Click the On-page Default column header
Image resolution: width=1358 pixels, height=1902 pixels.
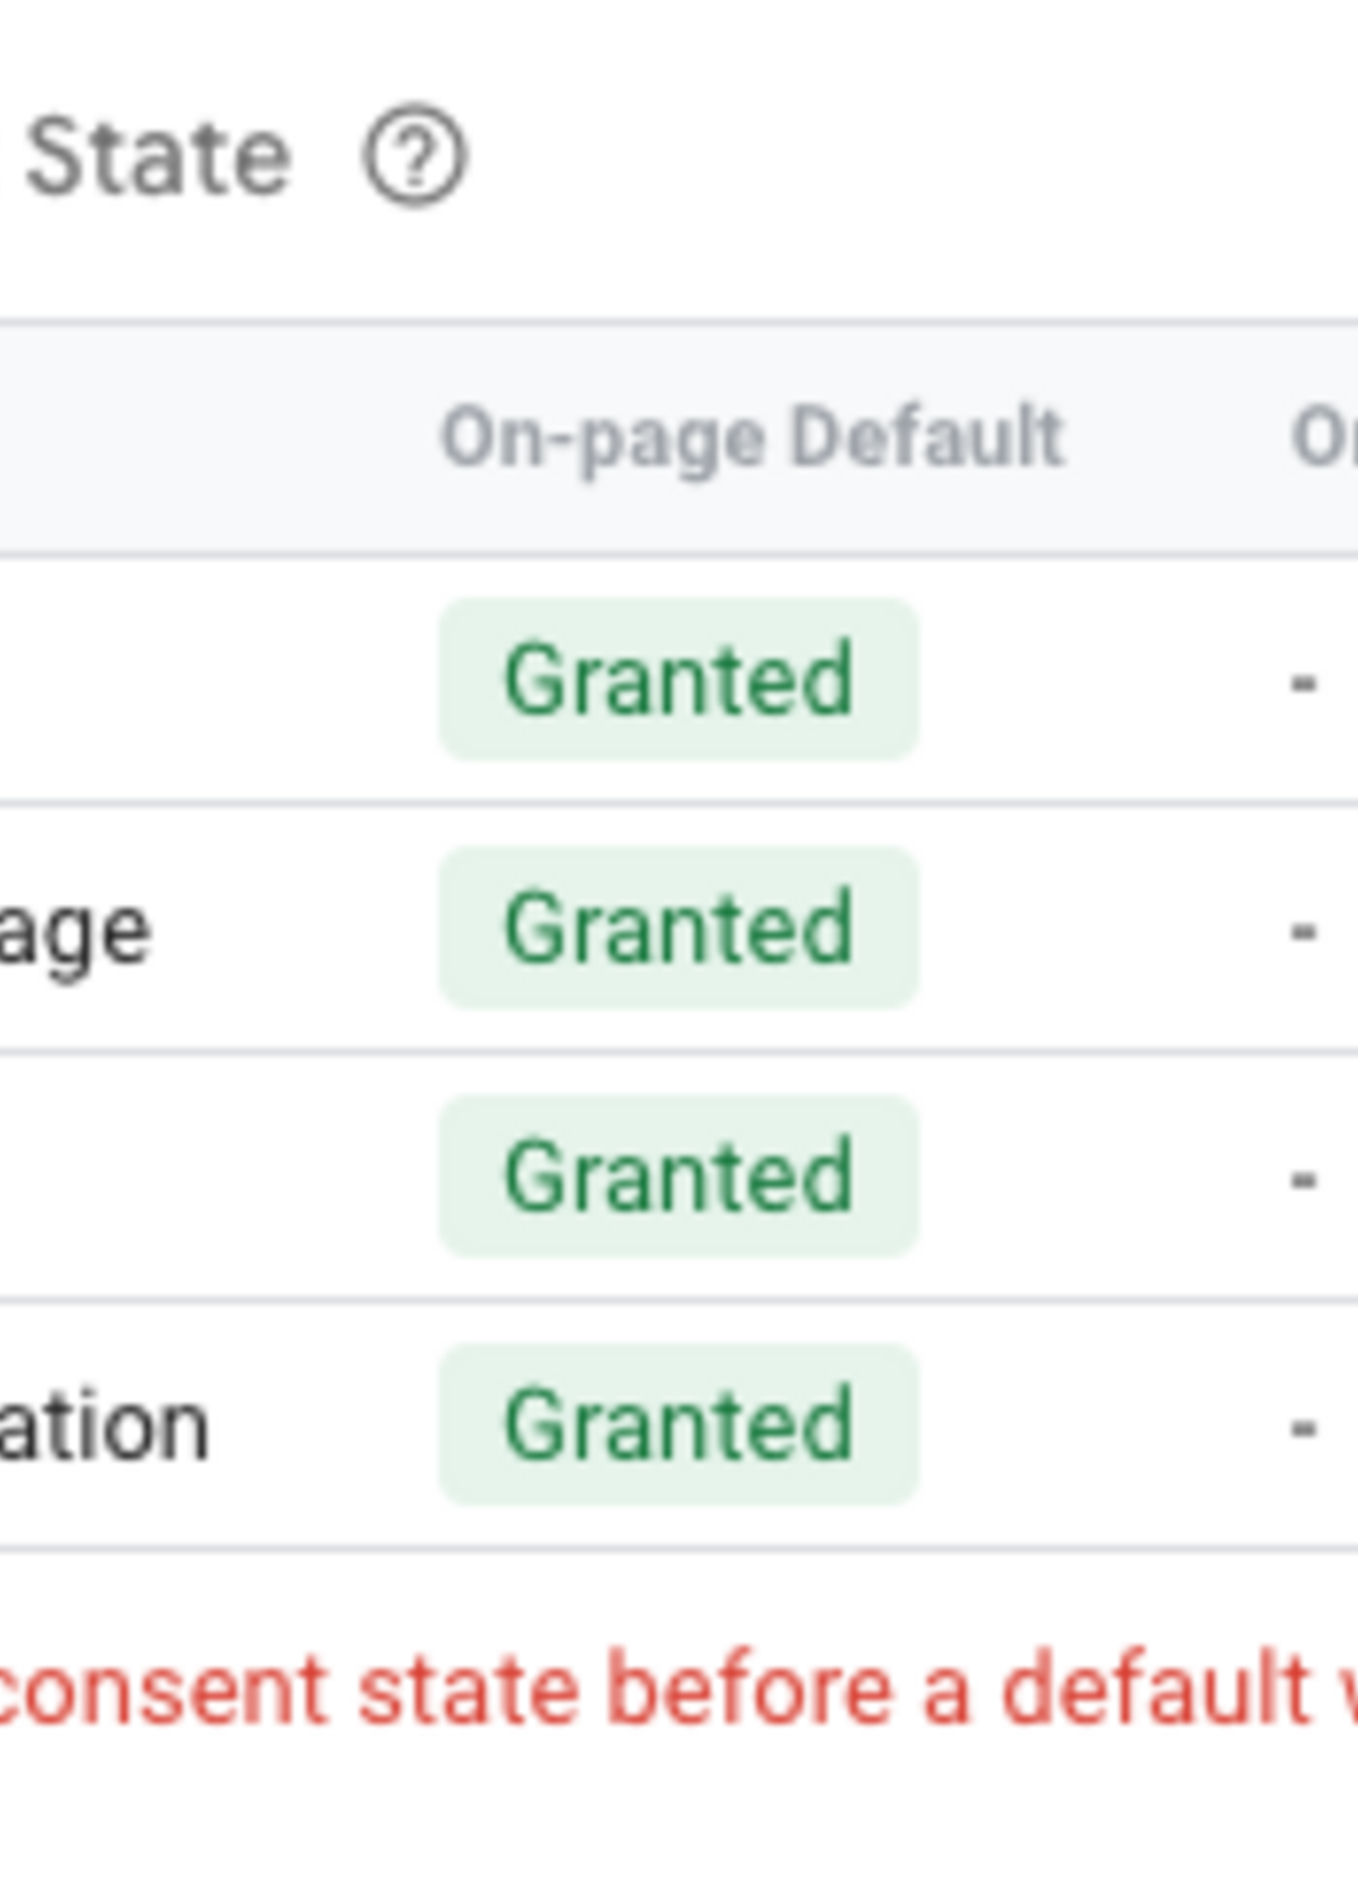tap(753, 437)
